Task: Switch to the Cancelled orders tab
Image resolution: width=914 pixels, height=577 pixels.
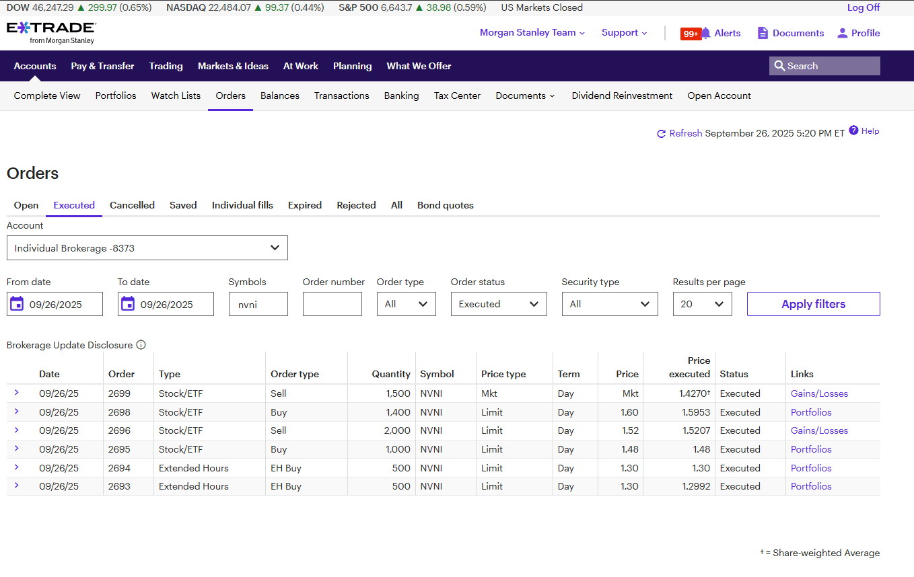Action: tap(132, 205)
